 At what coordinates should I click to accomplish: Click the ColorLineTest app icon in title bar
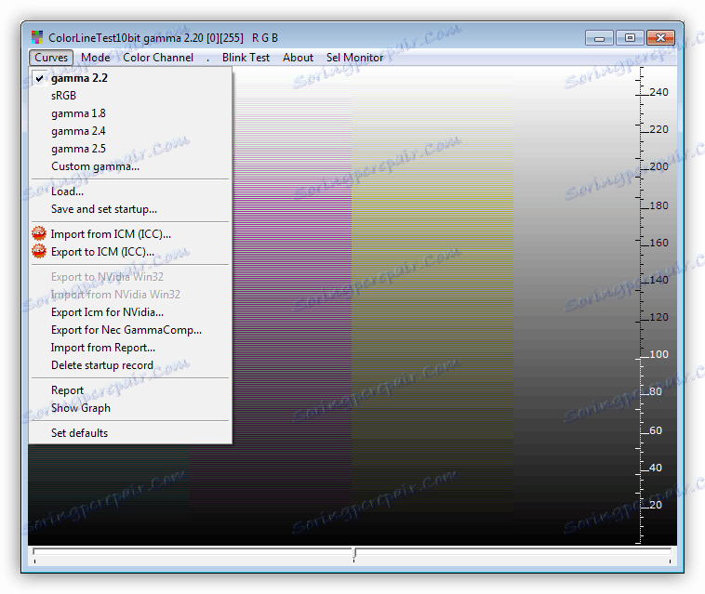pos(37,38)
